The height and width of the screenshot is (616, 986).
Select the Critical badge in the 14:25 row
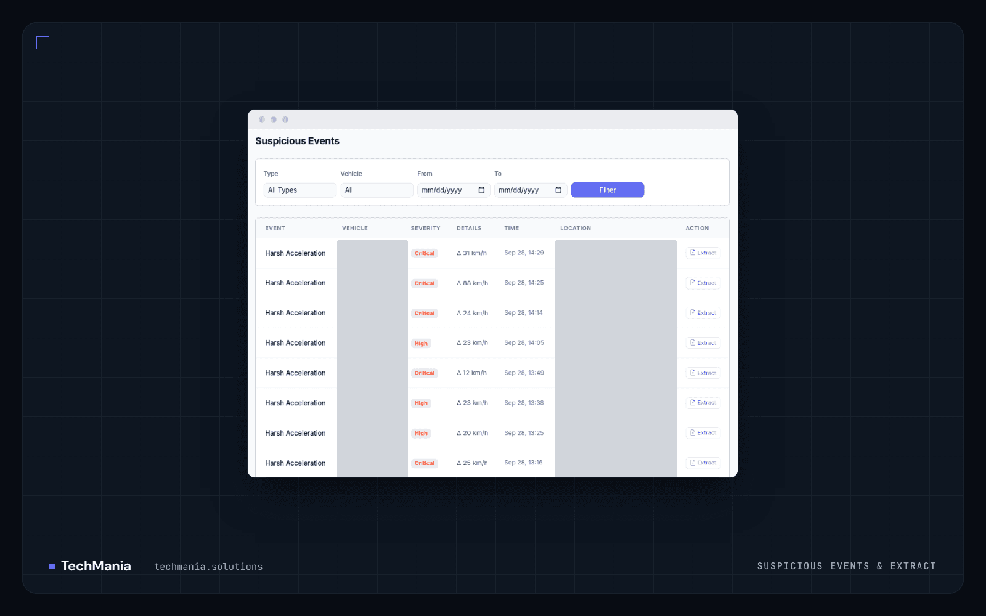pos(425,283)
